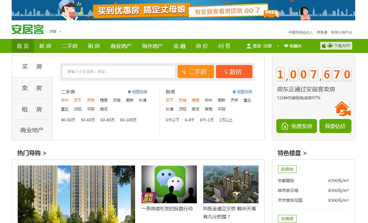Screen dimensions: 368x223
Task: Open the 首页 navigation tab
Action: [x=23, y=46]
